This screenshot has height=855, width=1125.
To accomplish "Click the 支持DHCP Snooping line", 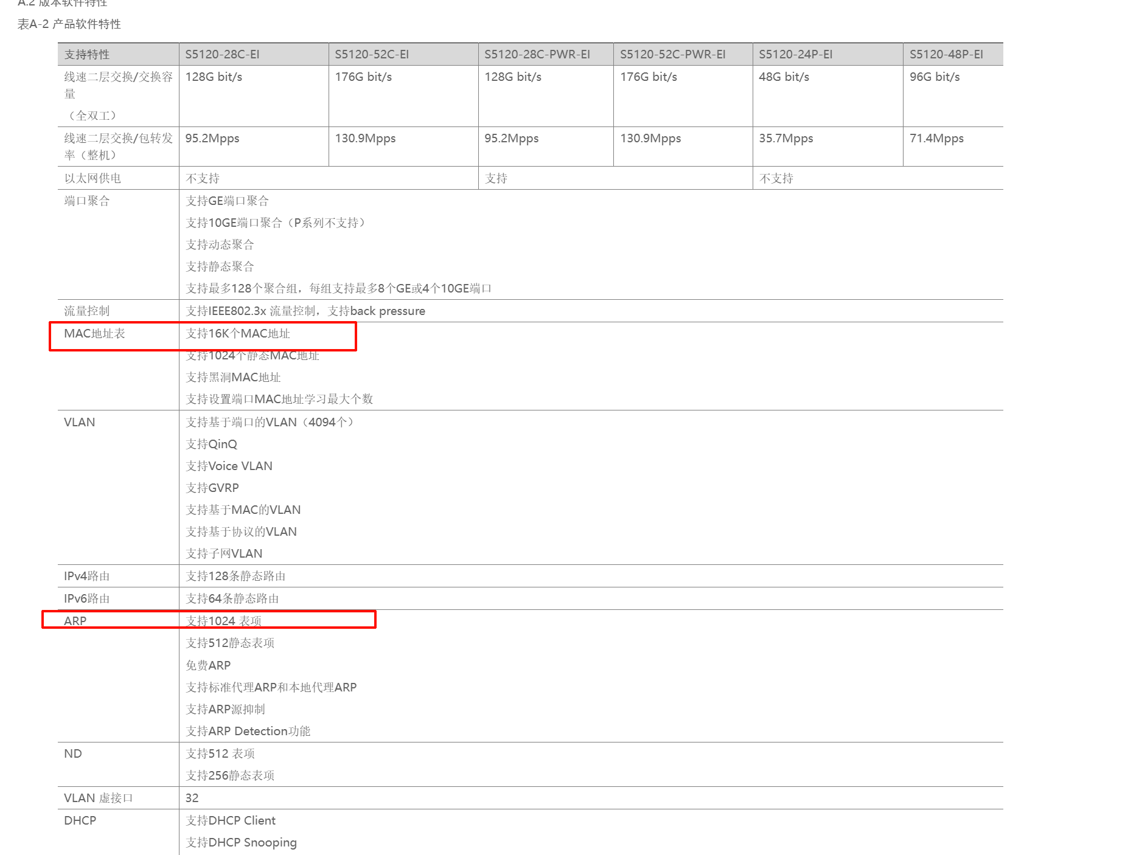I will point(242,842).
